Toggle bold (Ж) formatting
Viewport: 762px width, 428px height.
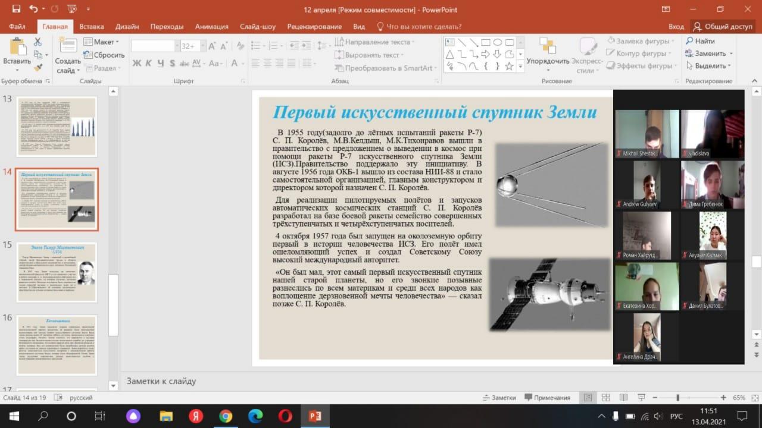click(136, 64)
